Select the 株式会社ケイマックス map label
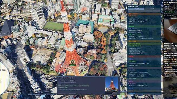 pos(44,91)
